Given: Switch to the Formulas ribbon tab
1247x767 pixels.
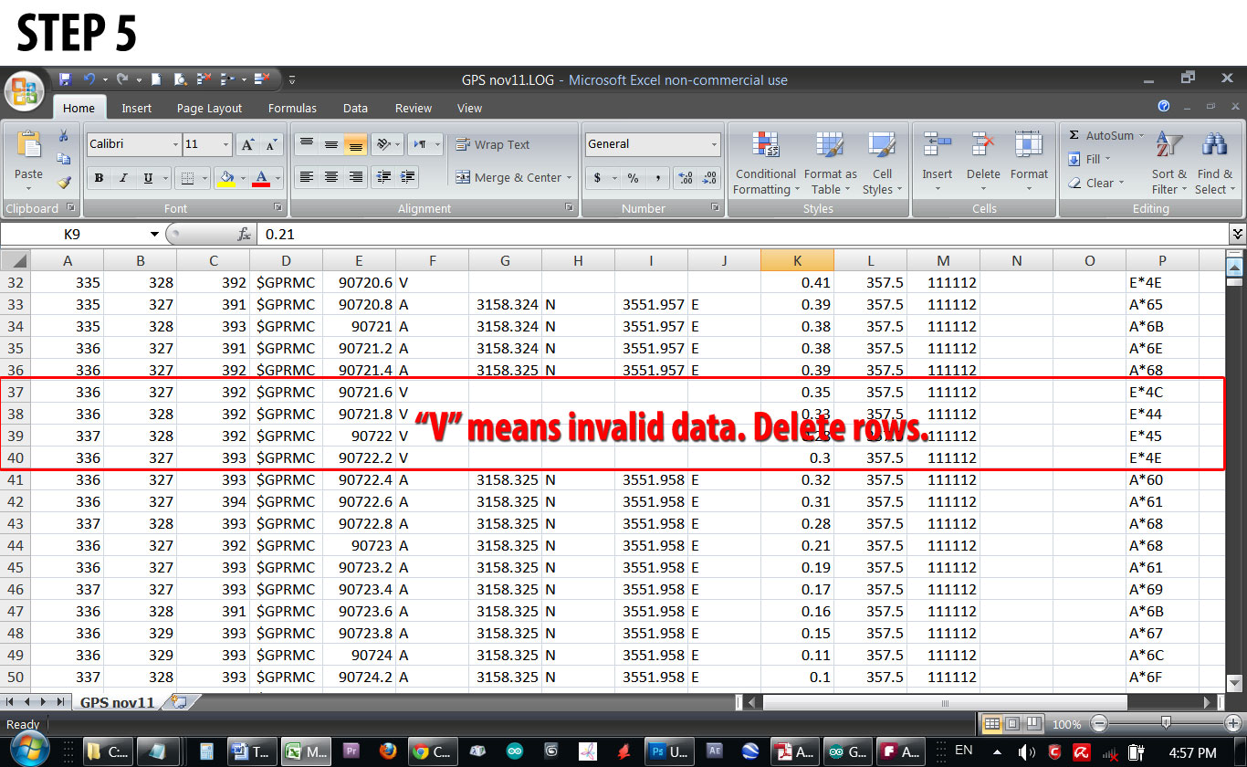Looking at the screenshot, I should 292,108.
